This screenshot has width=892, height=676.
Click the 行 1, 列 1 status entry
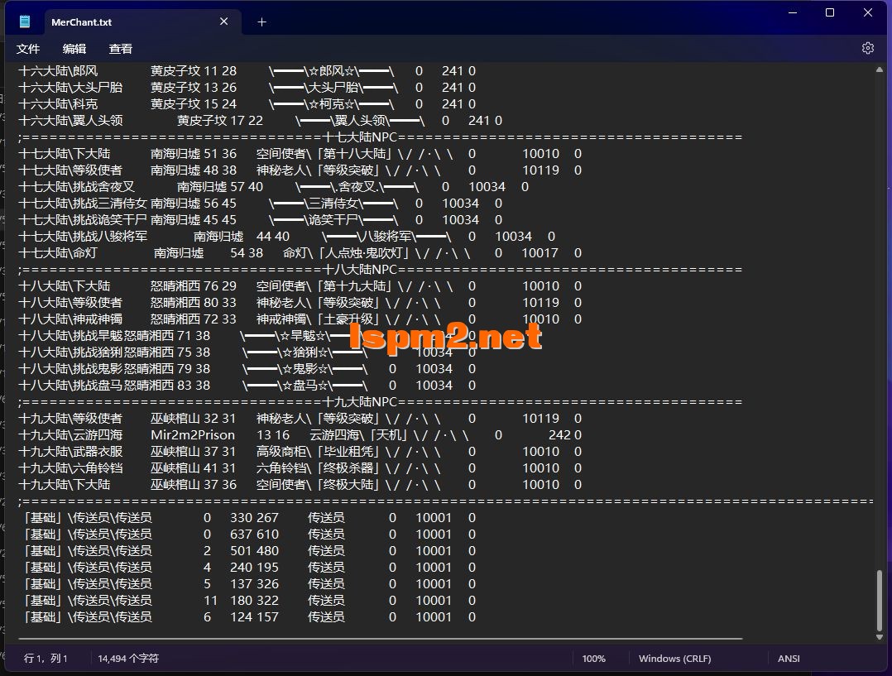point(46,659)
